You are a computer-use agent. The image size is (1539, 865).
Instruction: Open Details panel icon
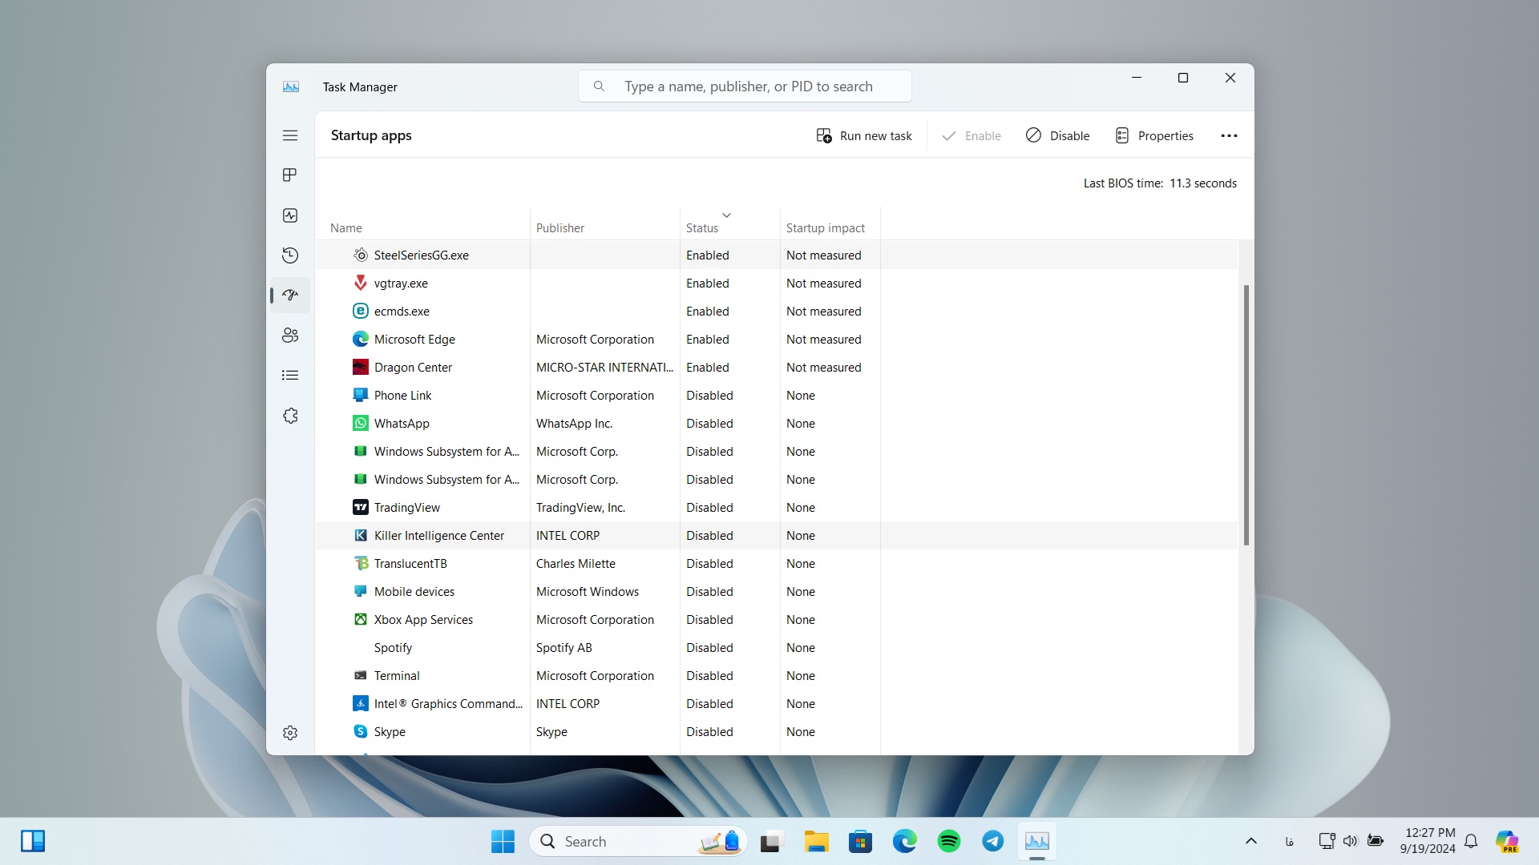pos(289,375)
